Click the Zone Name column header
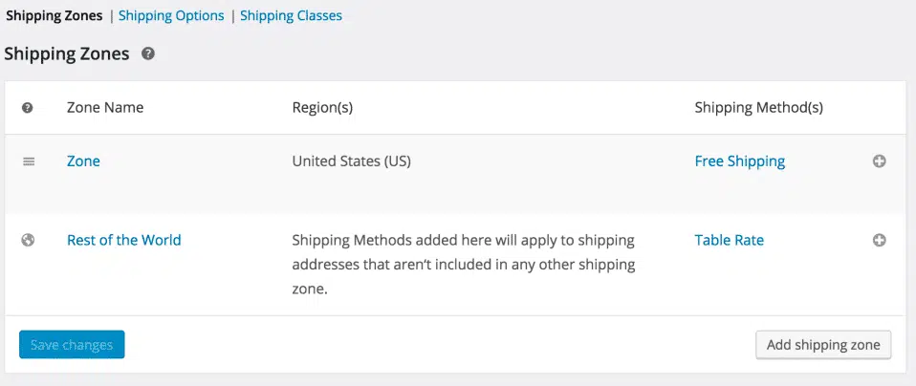The width and height of the screenshot is (916, 386). coord(105,107)
